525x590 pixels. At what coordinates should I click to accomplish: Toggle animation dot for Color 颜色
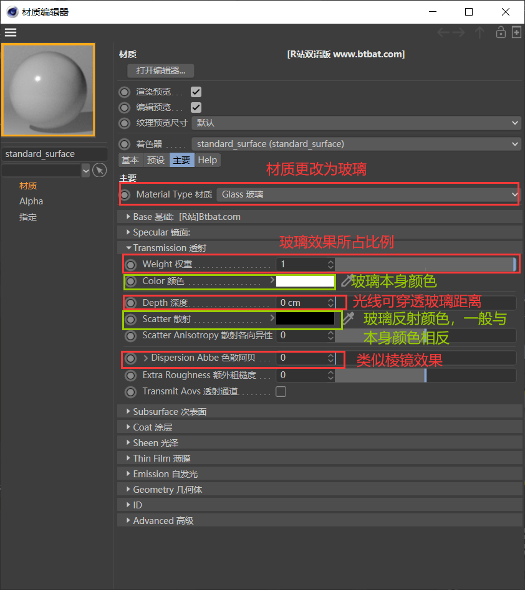click(x=131, y=282)
